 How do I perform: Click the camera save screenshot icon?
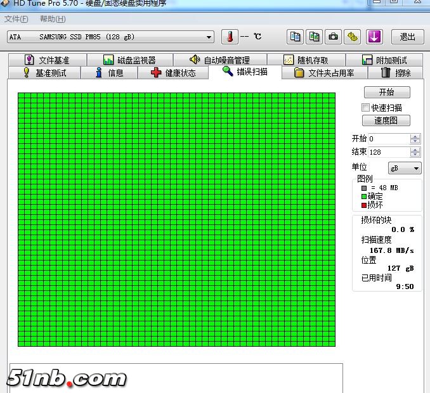pos(333,37)
